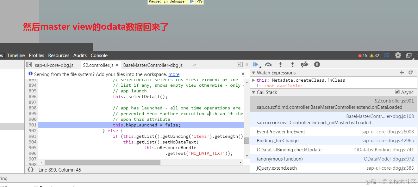Dismiss the workspace info bar
The height and width of the screenshot is (187, 418).
(243, 74)
